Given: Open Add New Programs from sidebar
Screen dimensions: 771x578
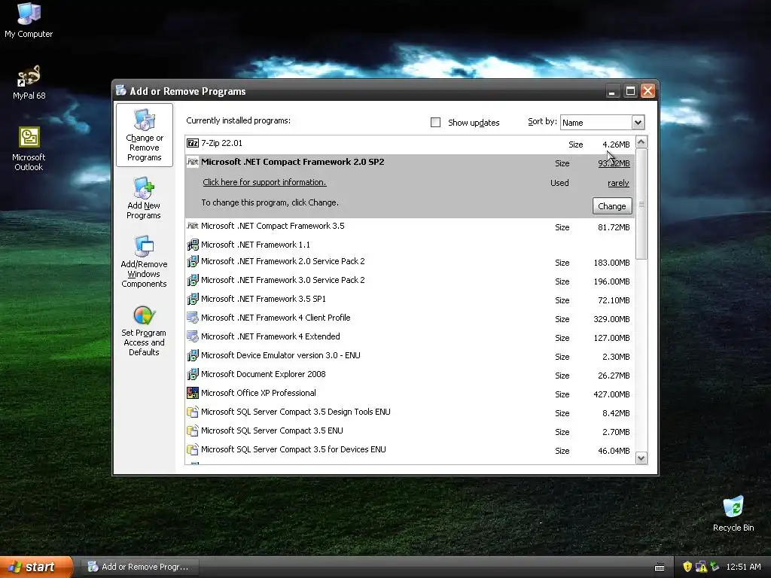Looking at the screenshot, I should [144, 198].
